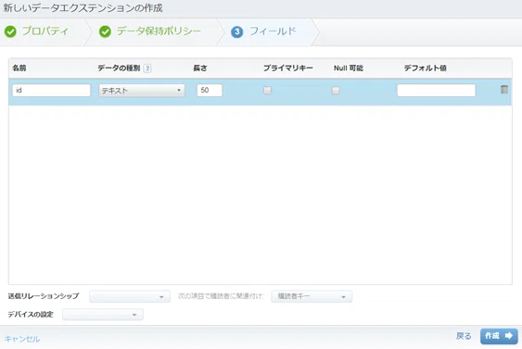Viewport: 522px width, 349px height.
Task: Go to the プロパティ step
Action: (36, 31)
